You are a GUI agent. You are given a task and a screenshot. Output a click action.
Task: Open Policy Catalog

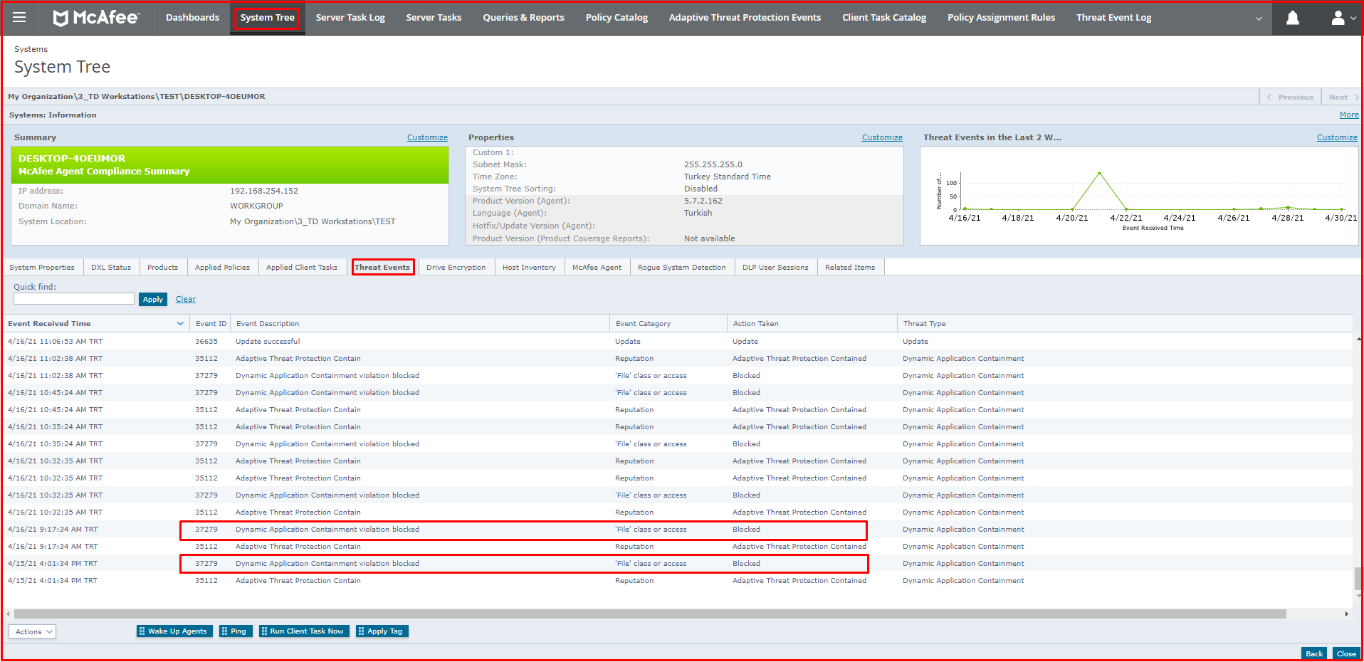tap(617, 17)
